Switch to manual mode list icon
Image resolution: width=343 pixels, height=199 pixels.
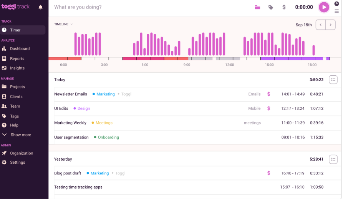pos(336,11)
